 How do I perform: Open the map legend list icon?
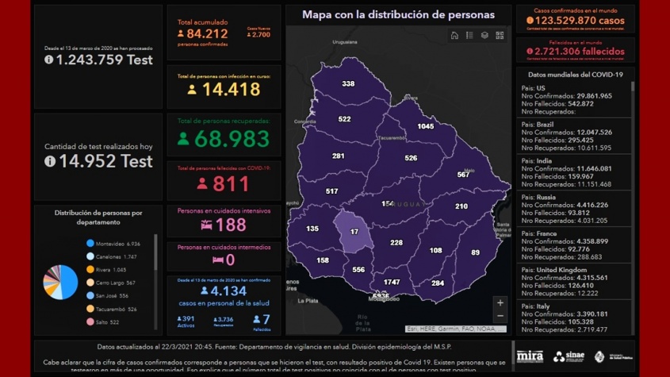pyautogui.click(x=469, y=36)
